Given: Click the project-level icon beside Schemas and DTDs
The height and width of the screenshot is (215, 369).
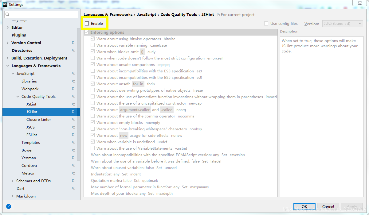Looking at the screenshot, I should [x=73, y=181].
